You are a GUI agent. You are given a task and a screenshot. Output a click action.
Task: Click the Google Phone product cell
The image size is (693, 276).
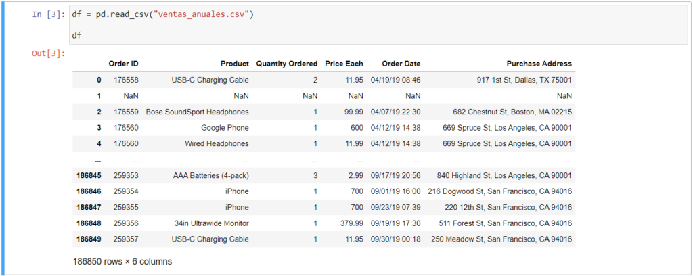(x=225, y=128)
